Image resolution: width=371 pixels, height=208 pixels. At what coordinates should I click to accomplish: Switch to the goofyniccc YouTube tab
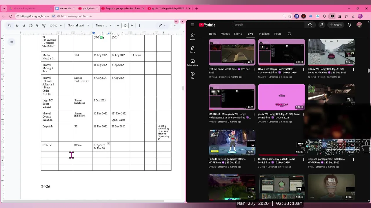click(x=88, y=8)
